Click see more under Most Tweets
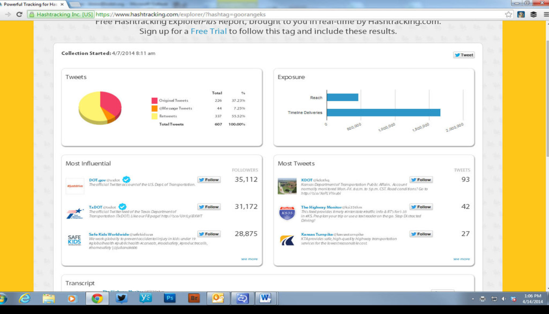This screenshot has width=549, height=314. [x=461, y=259]
